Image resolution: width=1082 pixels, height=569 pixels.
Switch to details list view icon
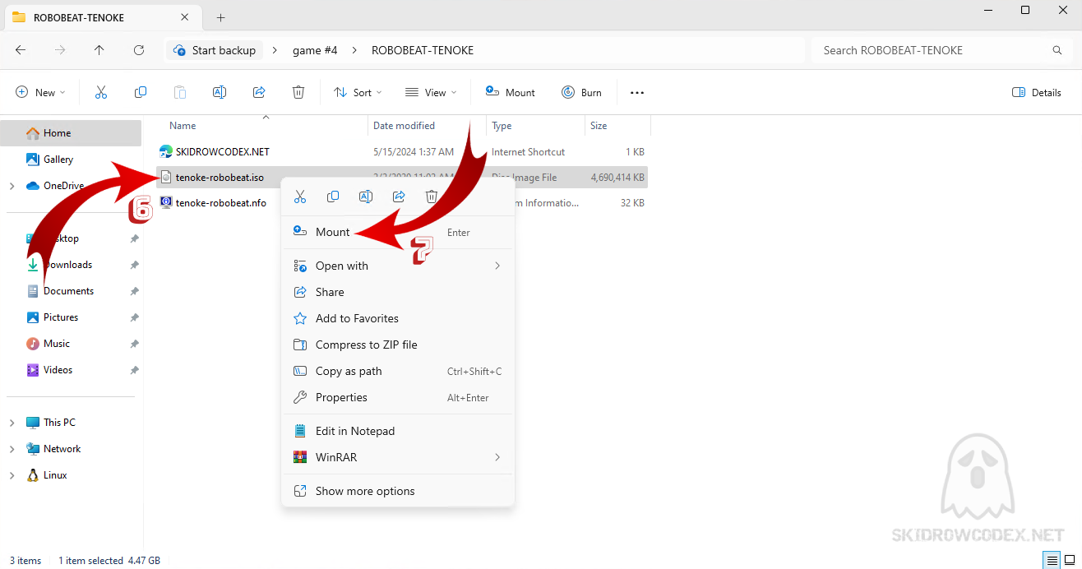tap(1052, 560)
